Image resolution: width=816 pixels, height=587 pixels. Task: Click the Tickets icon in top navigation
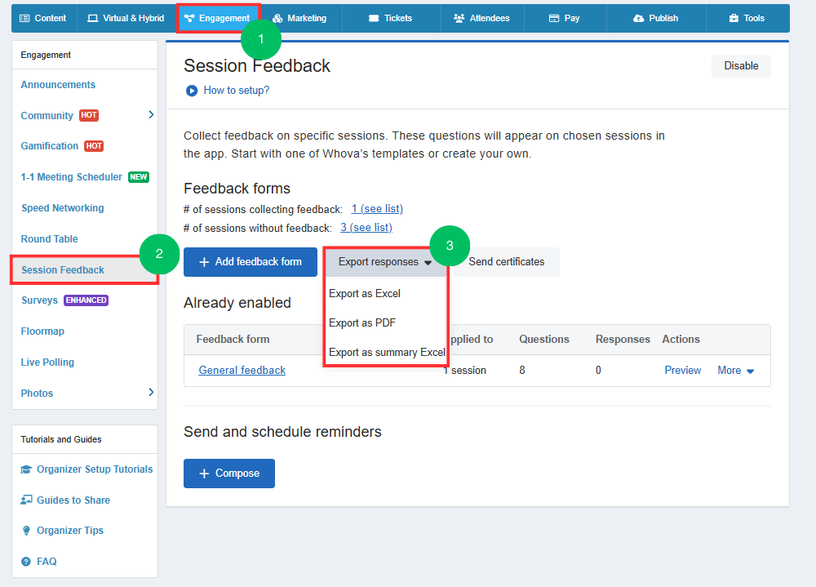pyautogui.click(x=374, y=18)
